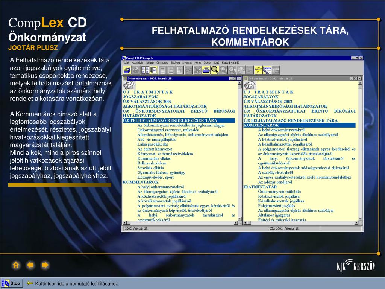The height and width of the screenshot is (289, 385).
Task: Go to previous slide with the left arrow icon
Action: 30,265
